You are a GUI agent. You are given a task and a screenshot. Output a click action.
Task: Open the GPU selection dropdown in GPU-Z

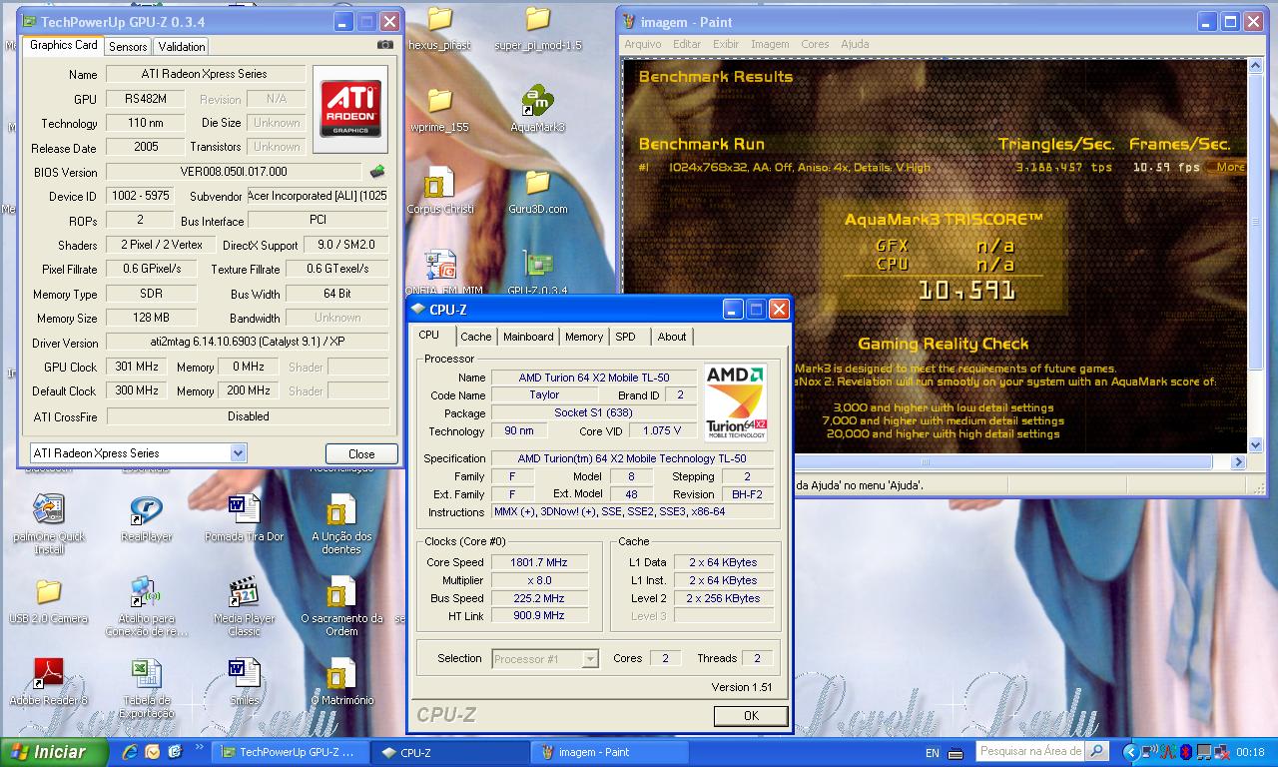[x=238, y=453]
